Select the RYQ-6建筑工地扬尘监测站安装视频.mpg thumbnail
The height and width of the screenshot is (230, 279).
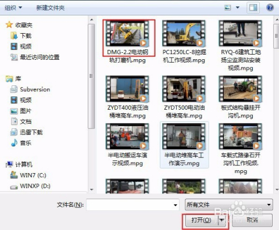[x=241, y=34]
